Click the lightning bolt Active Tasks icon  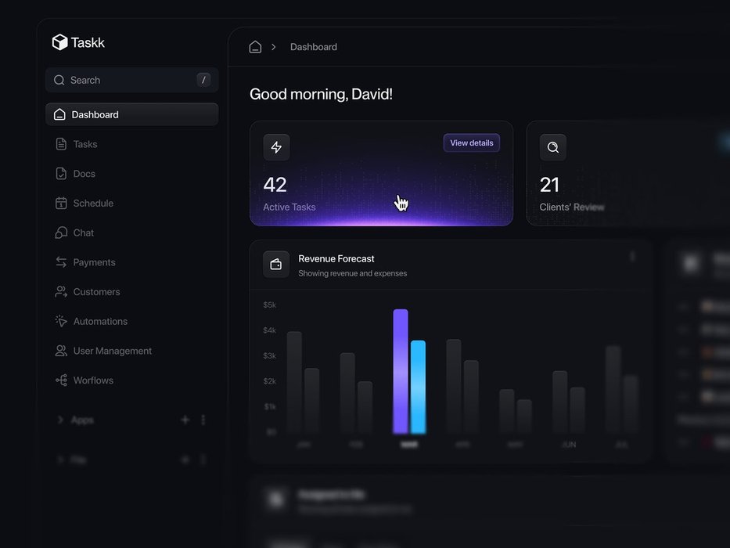tap(276, 147)
